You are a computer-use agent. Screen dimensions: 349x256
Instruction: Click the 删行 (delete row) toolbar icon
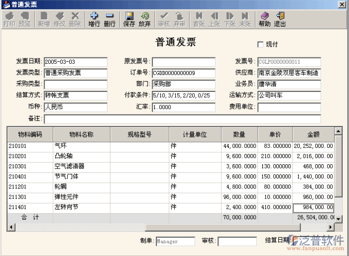click(x=109, y=19)
